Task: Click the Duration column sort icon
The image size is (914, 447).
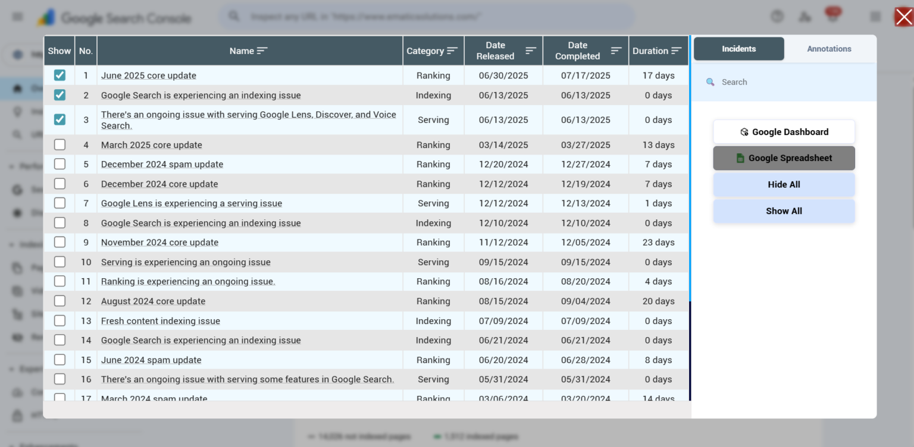Action: pos(676,51)
